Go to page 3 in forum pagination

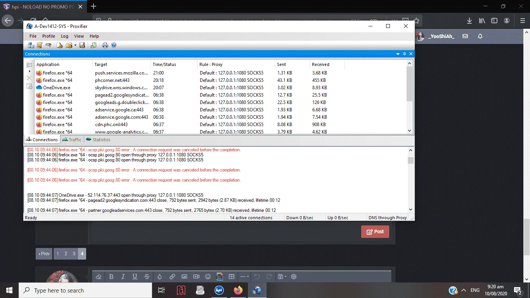pyautogui.click(x=74, y=254)
